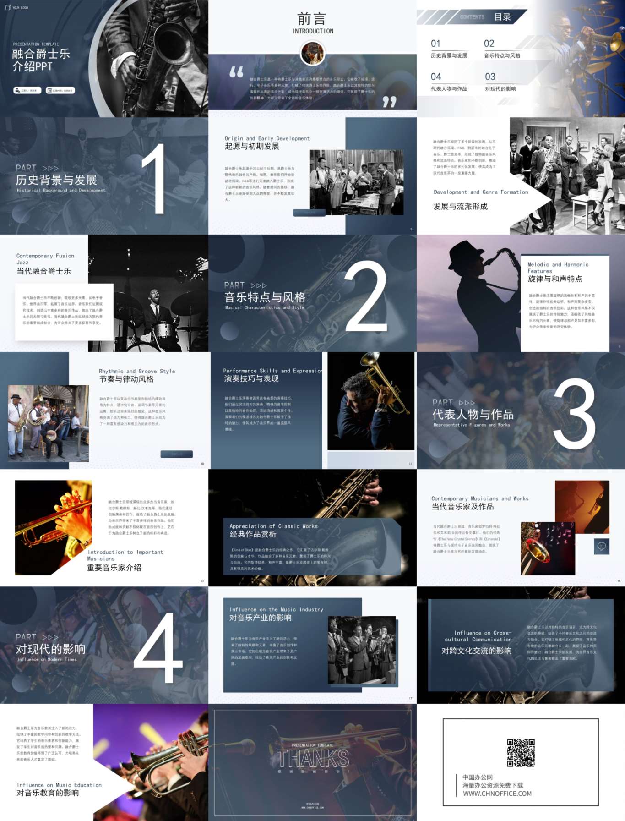The image size is (625, 821).
Task: Click the PRESENTATION TEMPLATE label on cover slide
Action: click(x=36, y=44)
